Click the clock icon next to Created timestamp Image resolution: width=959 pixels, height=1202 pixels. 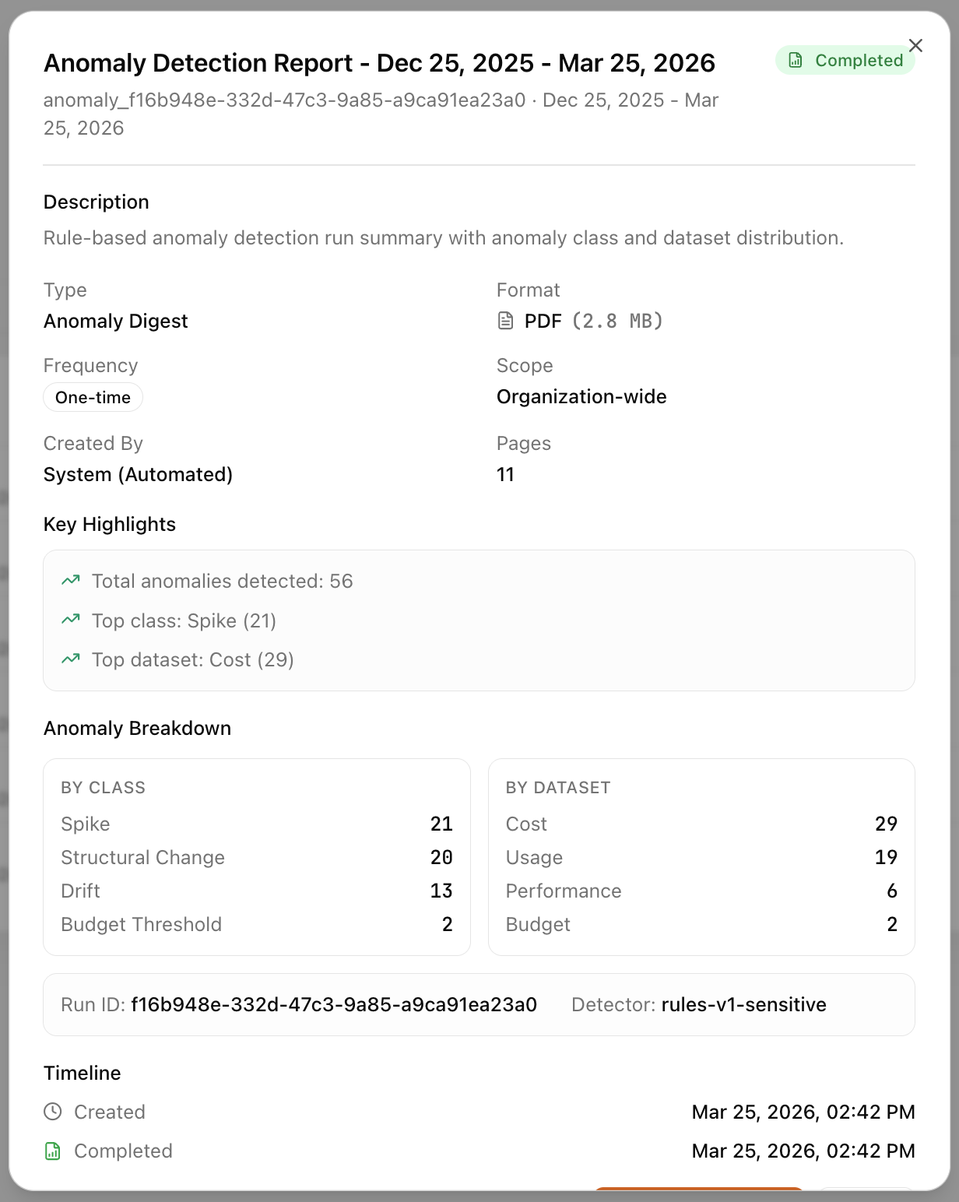(53, 1112)
